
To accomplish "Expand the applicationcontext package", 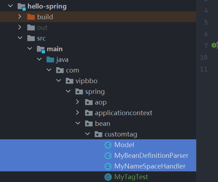I will click(x=78, y=113).
